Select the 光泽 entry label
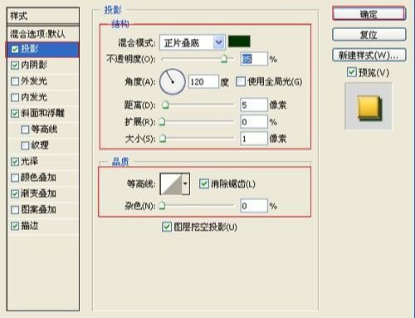 coord(30,161)
